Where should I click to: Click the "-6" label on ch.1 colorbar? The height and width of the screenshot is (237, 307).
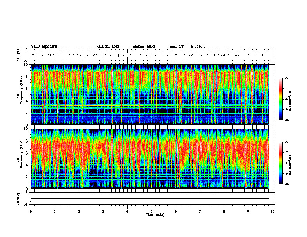pos(286,78)
